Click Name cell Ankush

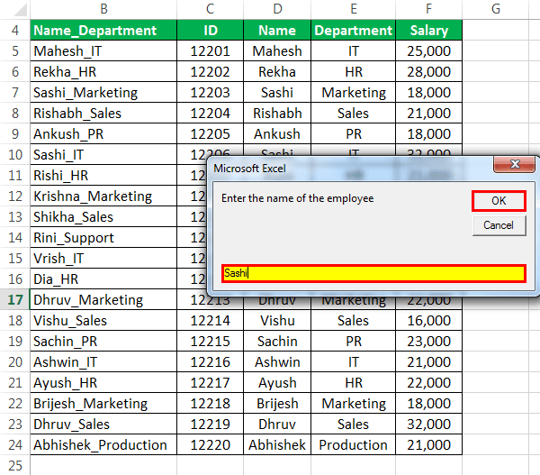coord(277,133)
